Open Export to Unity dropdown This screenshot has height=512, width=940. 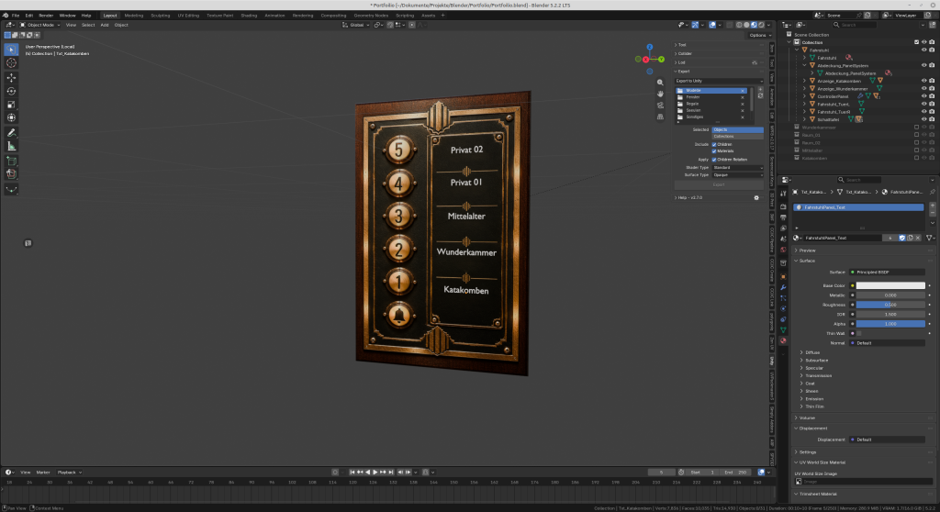[719, 81]
